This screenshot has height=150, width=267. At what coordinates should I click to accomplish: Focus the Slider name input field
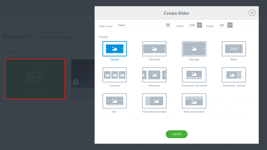[x=144, y=25]
